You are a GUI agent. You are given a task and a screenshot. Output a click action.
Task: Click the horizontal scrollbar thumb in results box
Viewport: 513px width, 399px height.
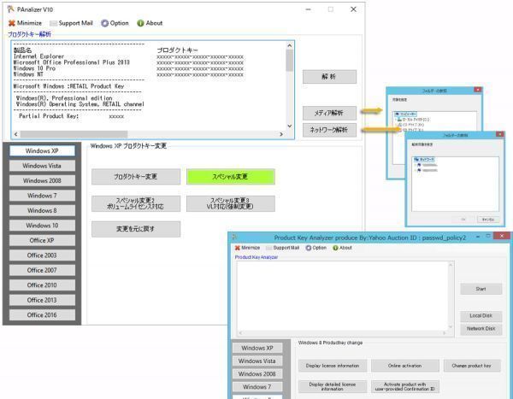coord(74,134)
